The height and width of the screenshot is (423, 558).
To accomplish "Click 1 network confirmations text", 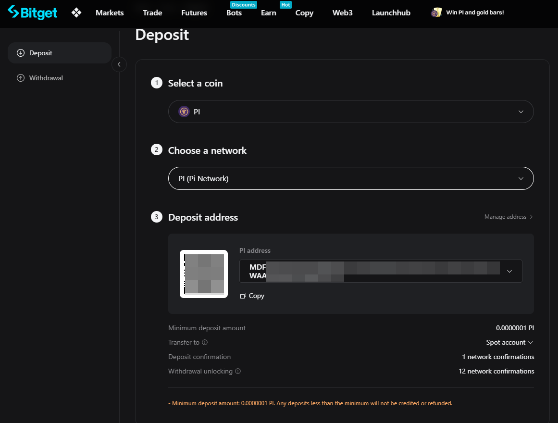I will pos(498,357).
